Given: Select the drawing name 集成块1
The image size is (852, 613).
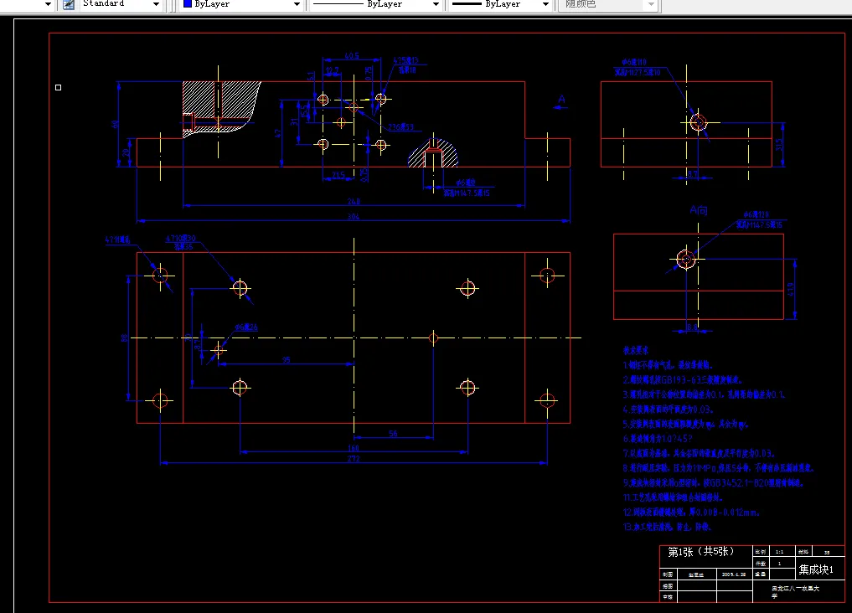Looking at the screenshot, I should (816, 569).
